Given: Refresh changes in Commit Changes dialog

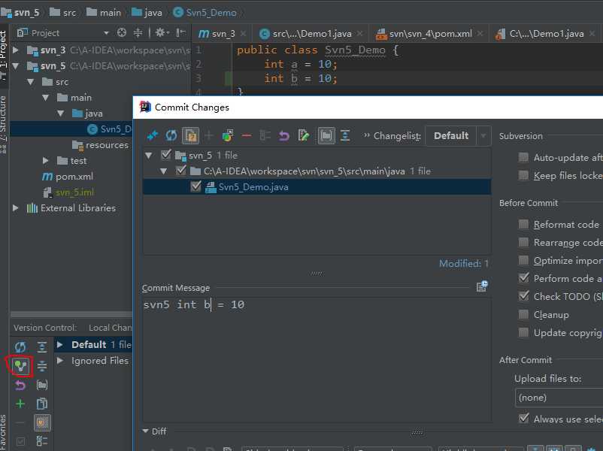Looking at the screenshot, I should point(171,135).
